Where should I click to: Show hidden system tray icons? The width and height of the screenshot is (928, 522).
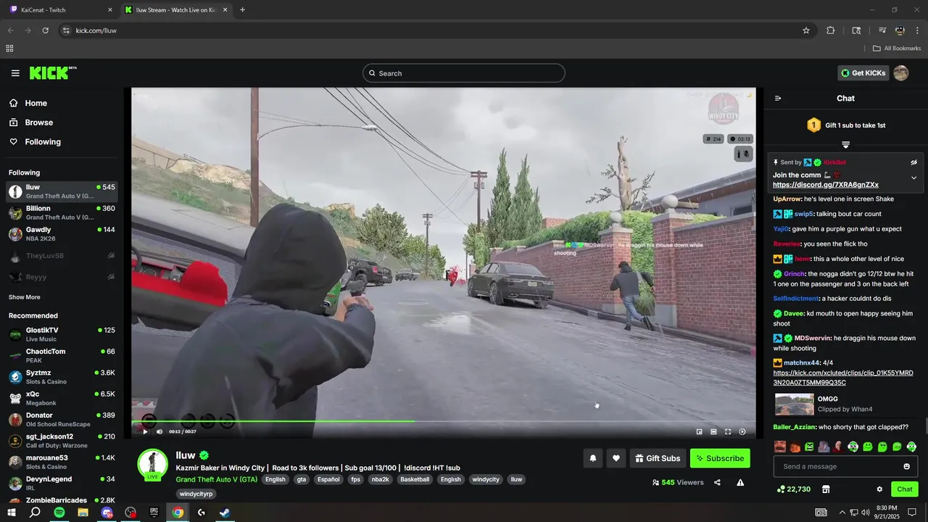(x=842, y=513)
